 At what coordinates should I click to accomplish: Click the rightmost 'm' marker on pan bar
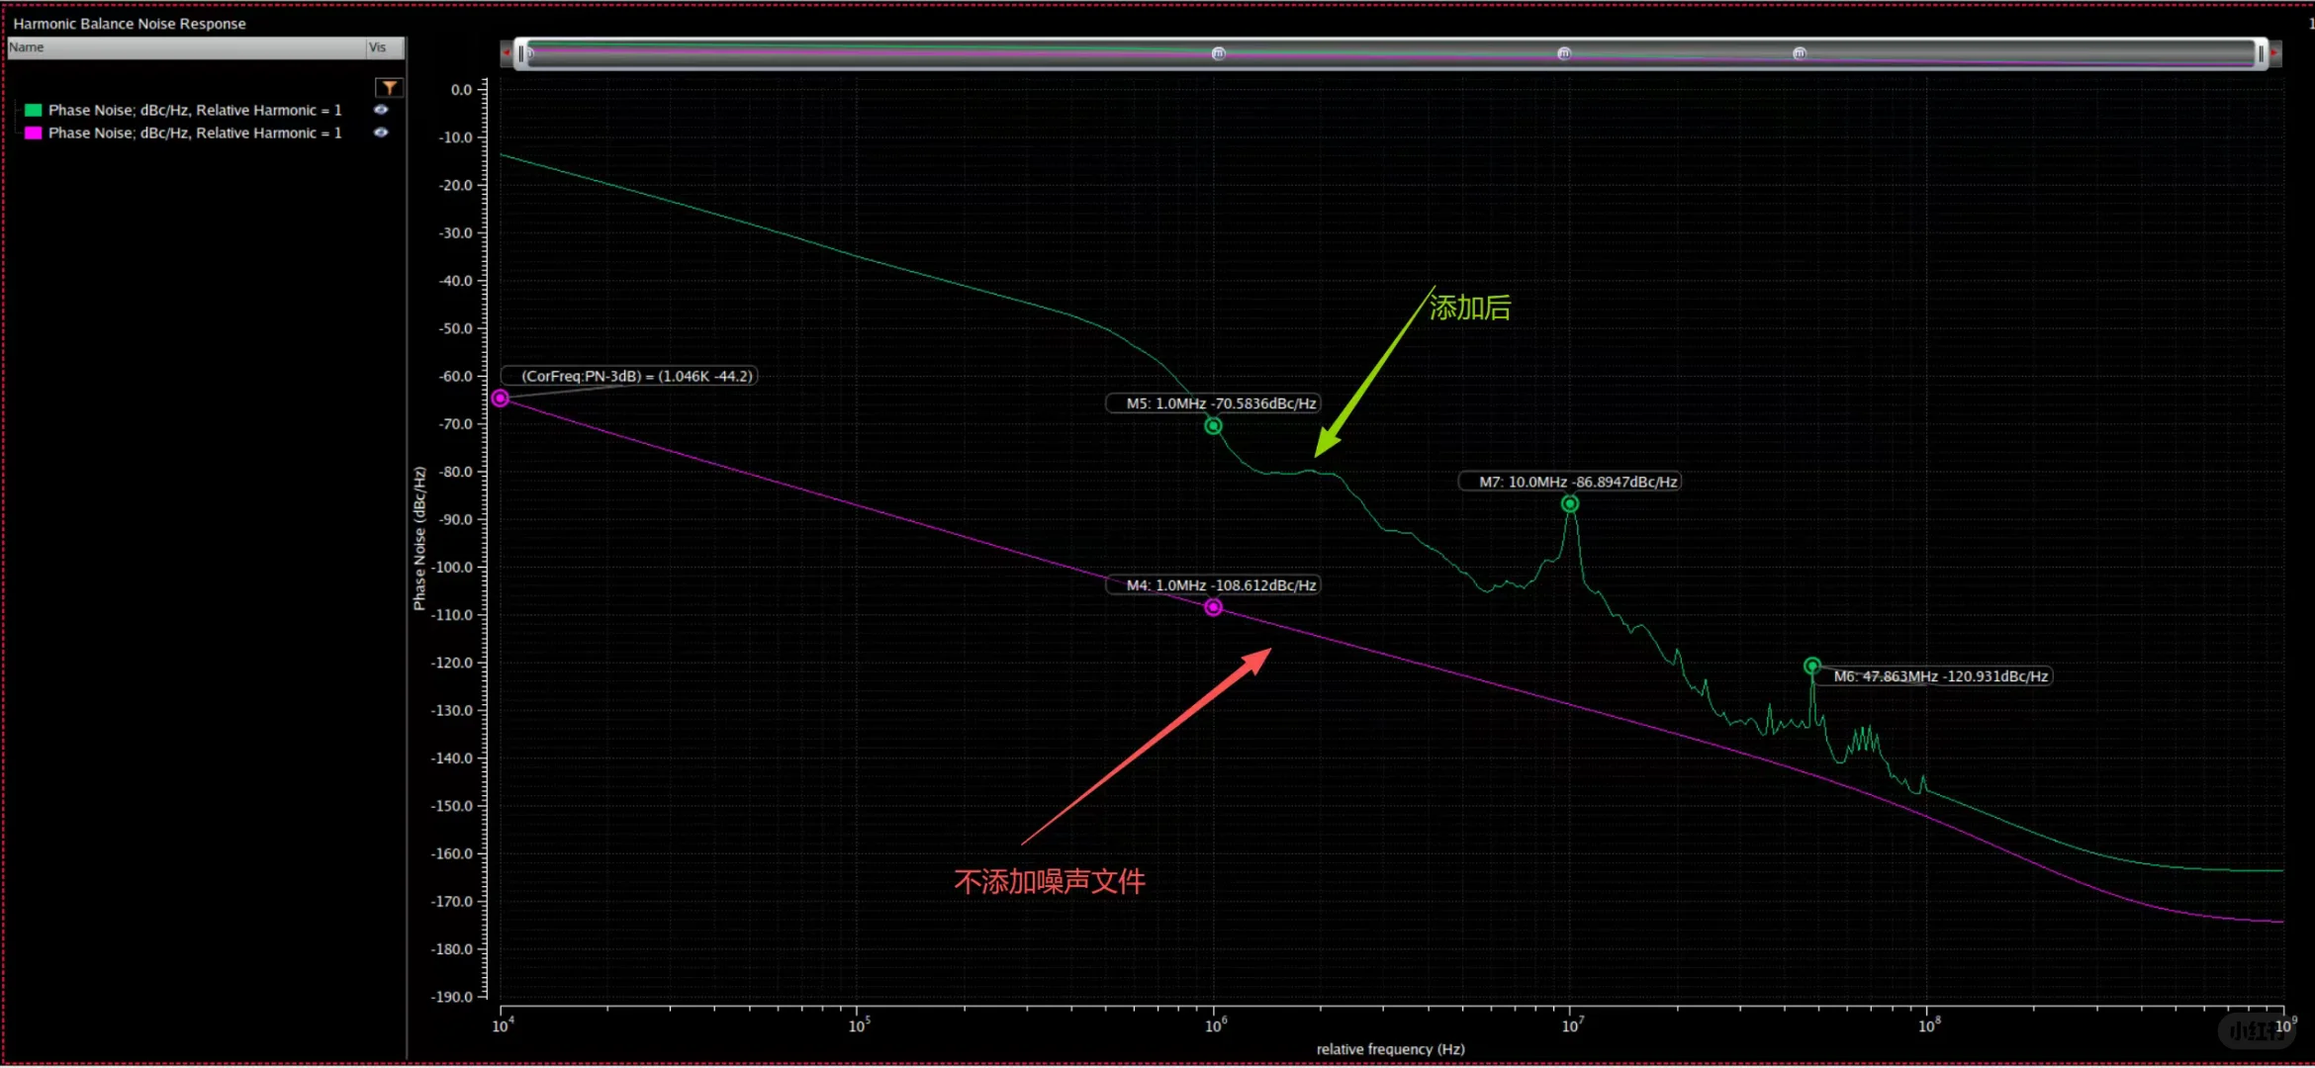pyautogui.click(x=1800, y=53)
